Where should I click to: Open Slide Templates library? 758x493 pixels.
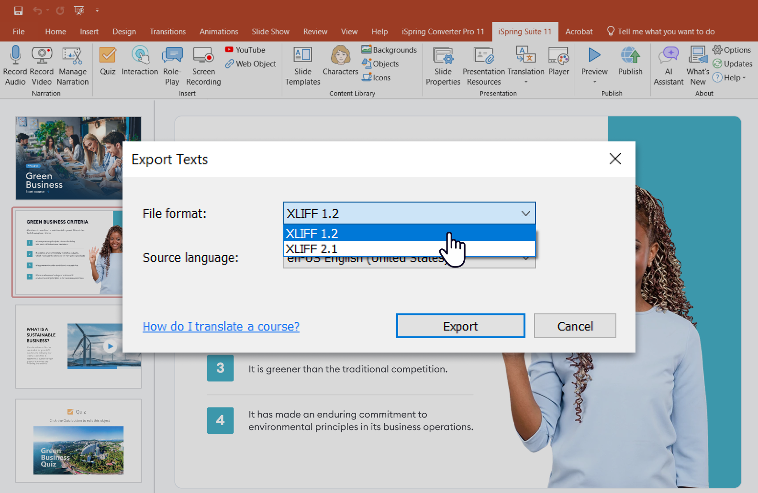click(x=303, y=65)
